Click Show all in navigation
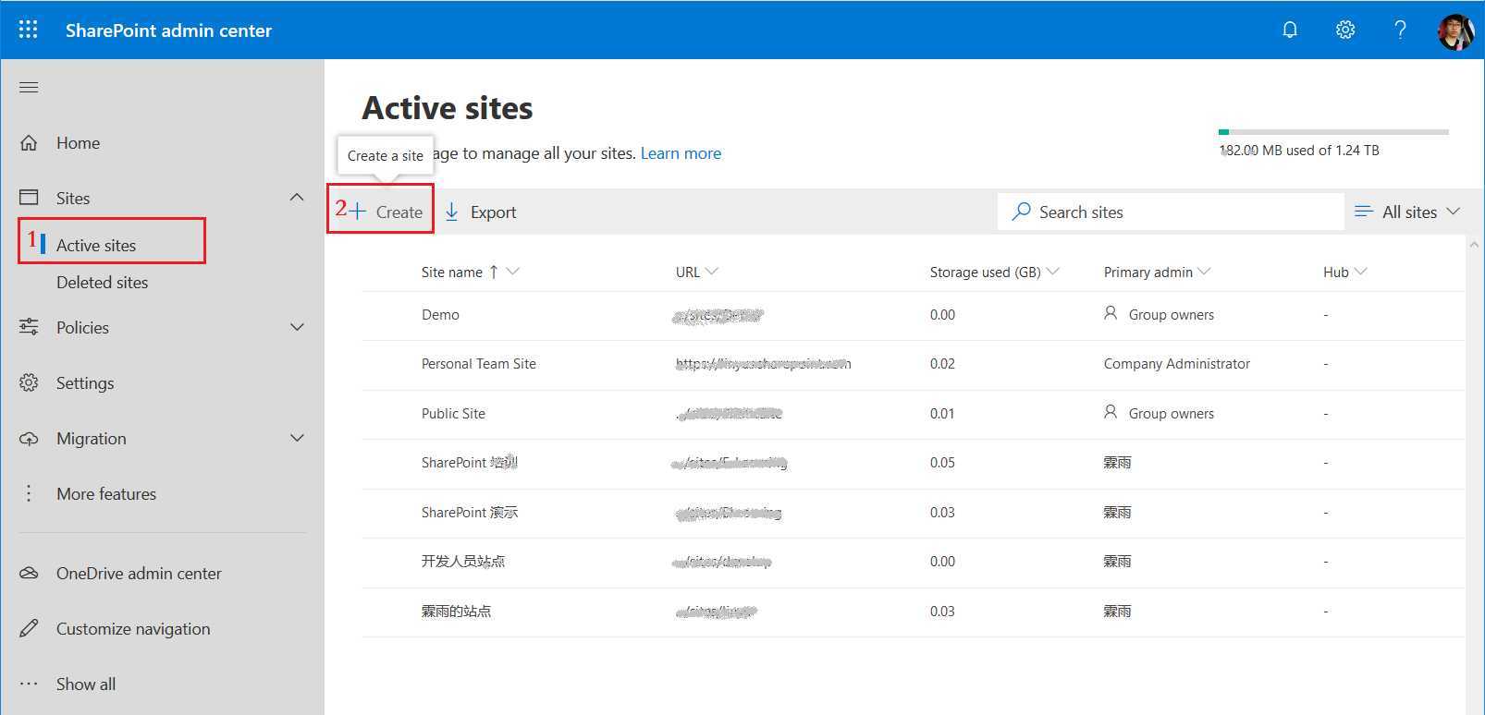The image size is (1485, 715). [x=86, y=685]
